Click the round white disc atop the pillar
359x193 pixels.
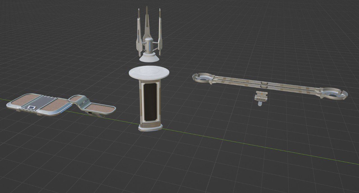coord(149,72)
